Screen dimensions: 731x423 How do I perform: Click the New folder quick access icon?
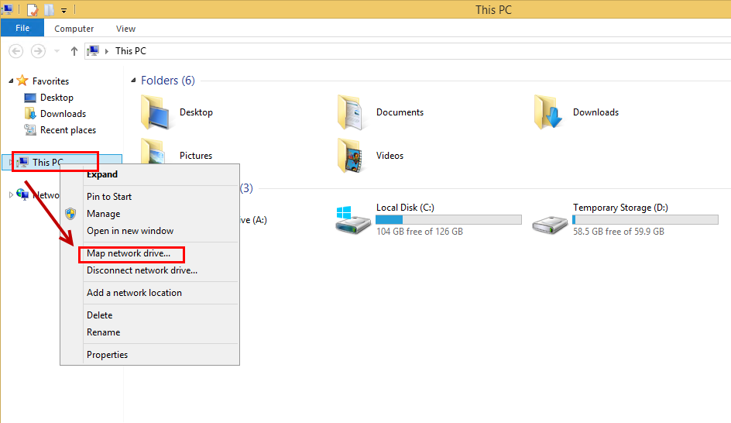tap(49, 9)
